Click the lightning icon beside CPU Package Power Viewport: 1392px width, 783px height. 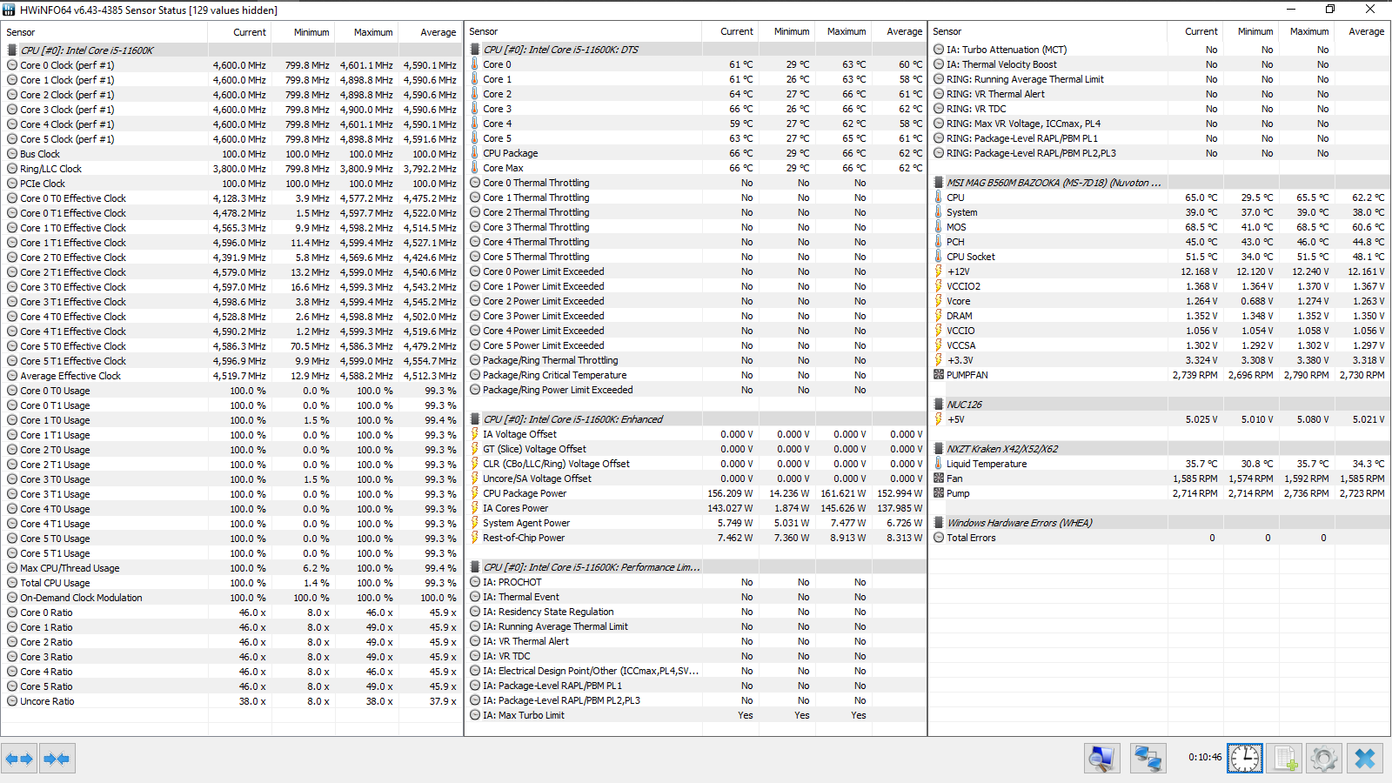pos(475,493)
